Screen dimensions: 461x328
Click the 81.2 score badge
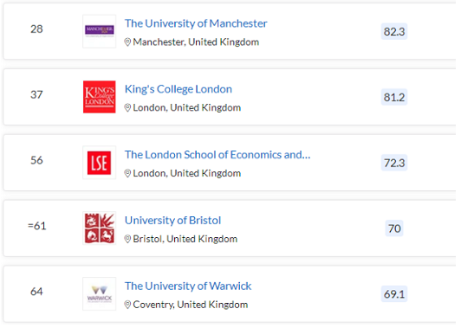click(394, 97)
